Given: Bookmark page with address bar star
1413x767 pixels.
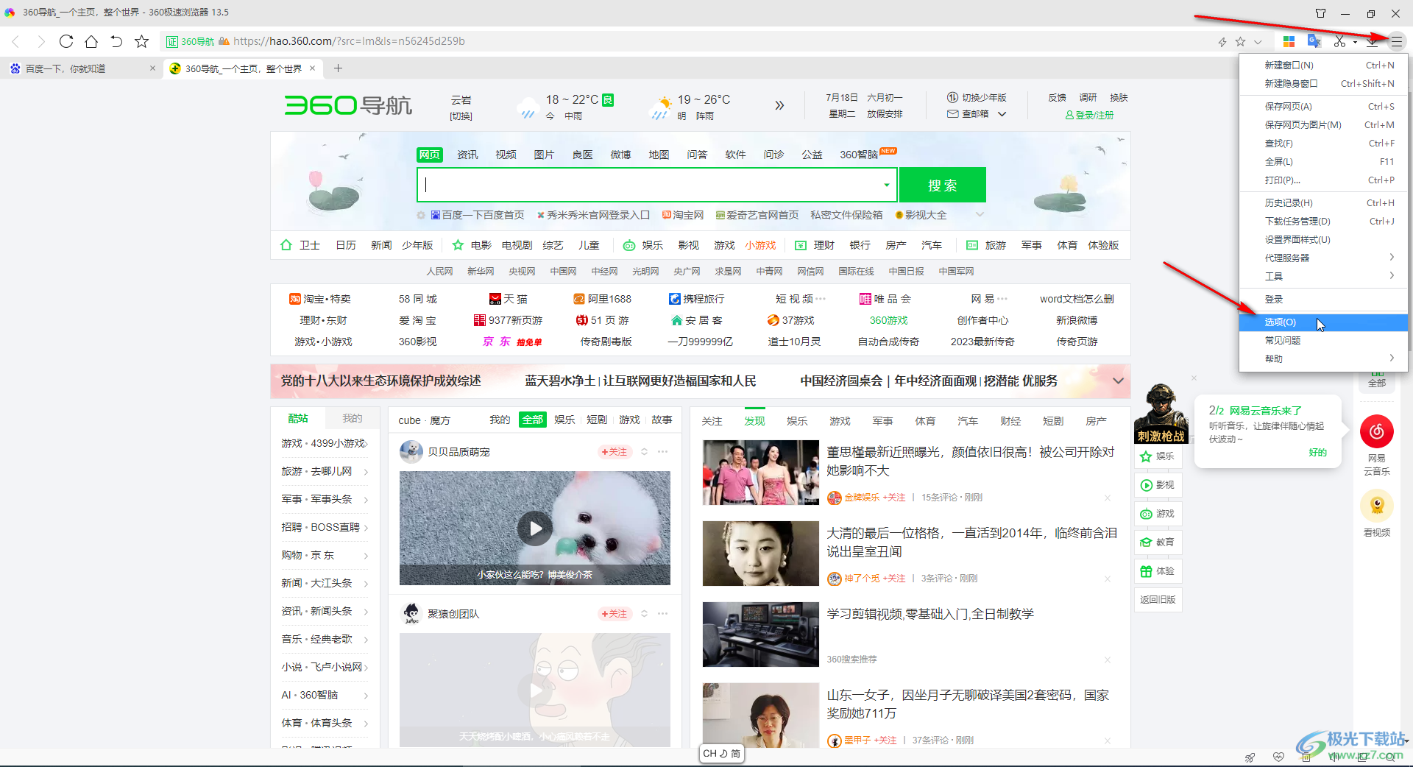Looking at the screenshot, I should coord(1241,42).
